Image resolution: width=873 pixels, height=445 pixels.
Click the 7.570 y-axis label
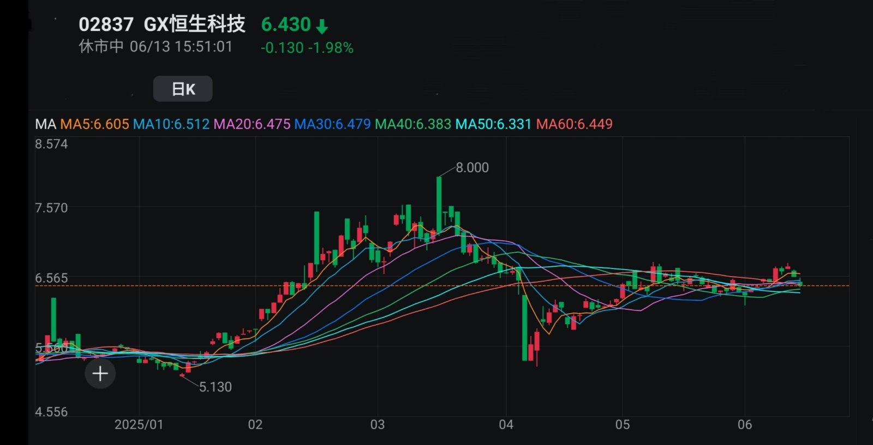[x=51, y=208]
